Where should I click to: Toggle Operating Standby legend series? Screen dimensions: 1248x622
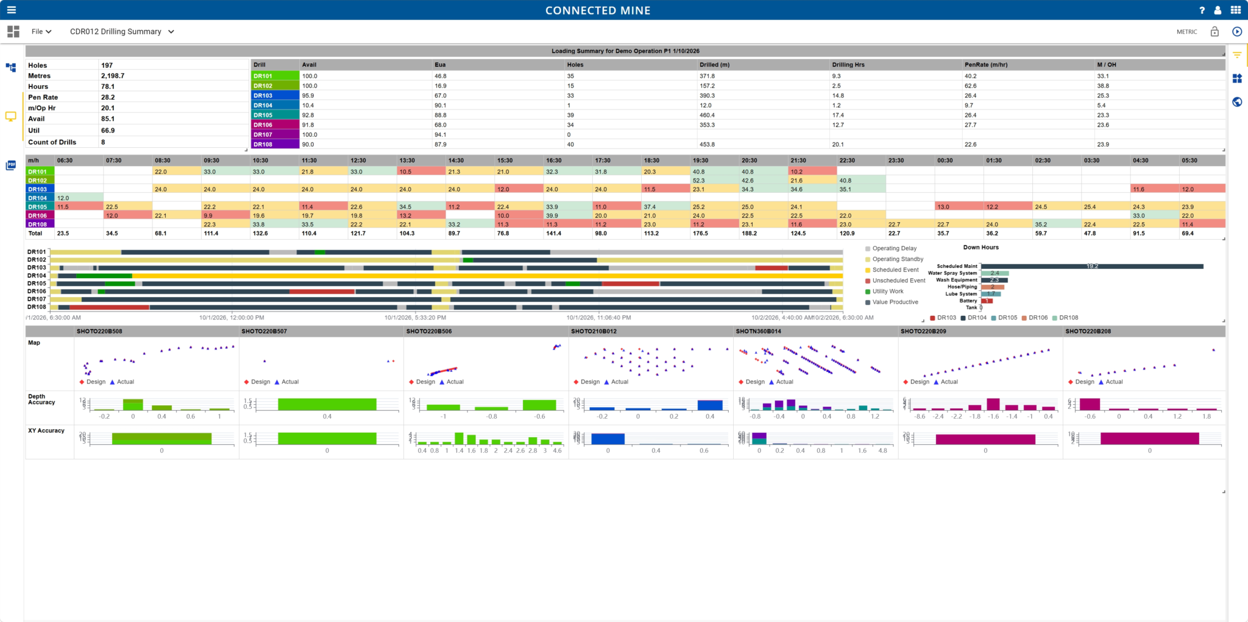[x=894, y=259]
